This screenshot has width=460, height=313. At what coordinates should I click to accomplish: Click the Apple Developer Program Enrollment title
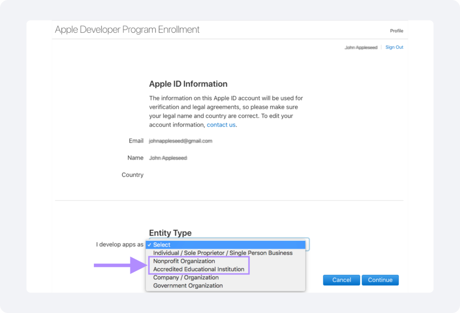(127, 30)
